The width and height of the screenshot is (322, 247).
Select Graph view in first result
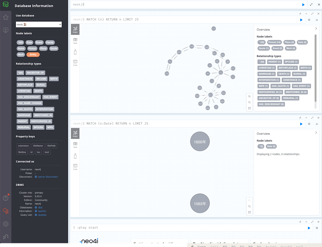point(75,30)
